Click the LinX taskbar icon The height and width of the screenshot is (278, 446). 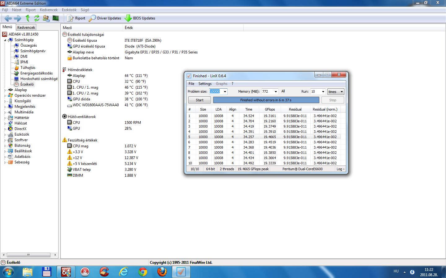181,272
